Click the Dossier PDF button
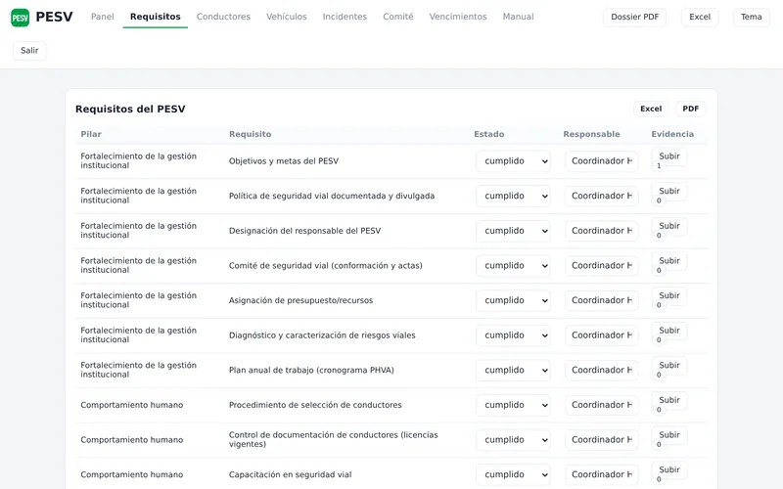Viewport: 783px width, 489px height. (634, 17)
